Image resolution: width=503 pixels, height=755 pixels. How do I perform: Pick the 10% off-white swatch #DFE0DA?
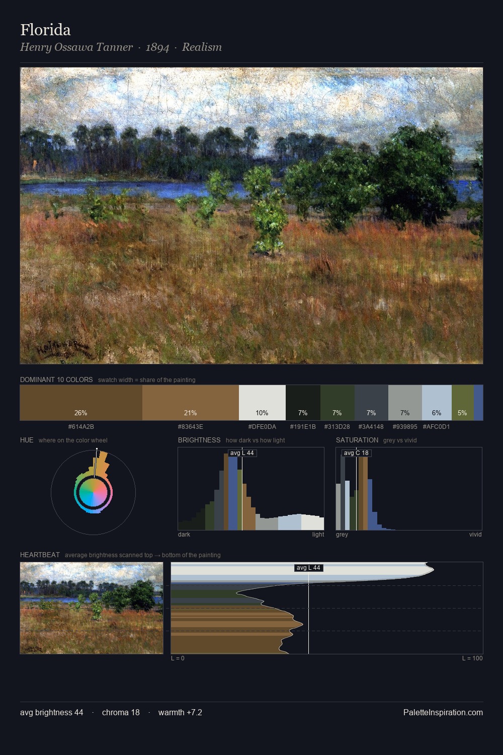point(262,403)
